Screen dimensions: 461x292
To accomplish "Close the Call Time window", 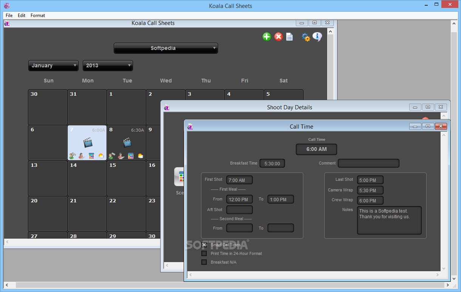I will pos(441,126).
